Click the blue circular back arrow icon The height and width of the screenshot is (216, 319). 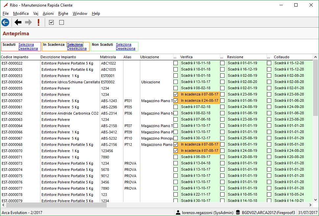[x=5, y=22]
